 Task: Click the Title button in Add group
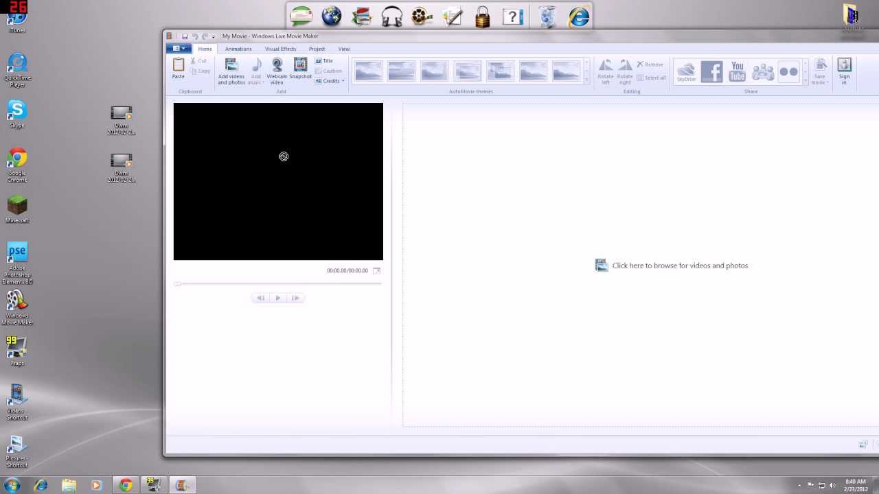click(324, 61)
